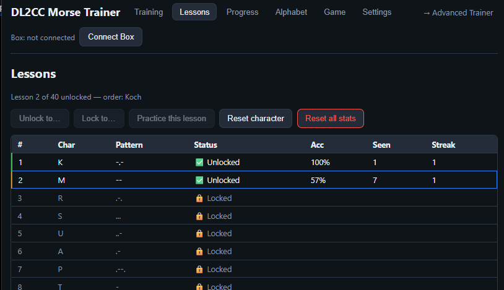Click the .-. pattern for R

(x=119, y=198)
